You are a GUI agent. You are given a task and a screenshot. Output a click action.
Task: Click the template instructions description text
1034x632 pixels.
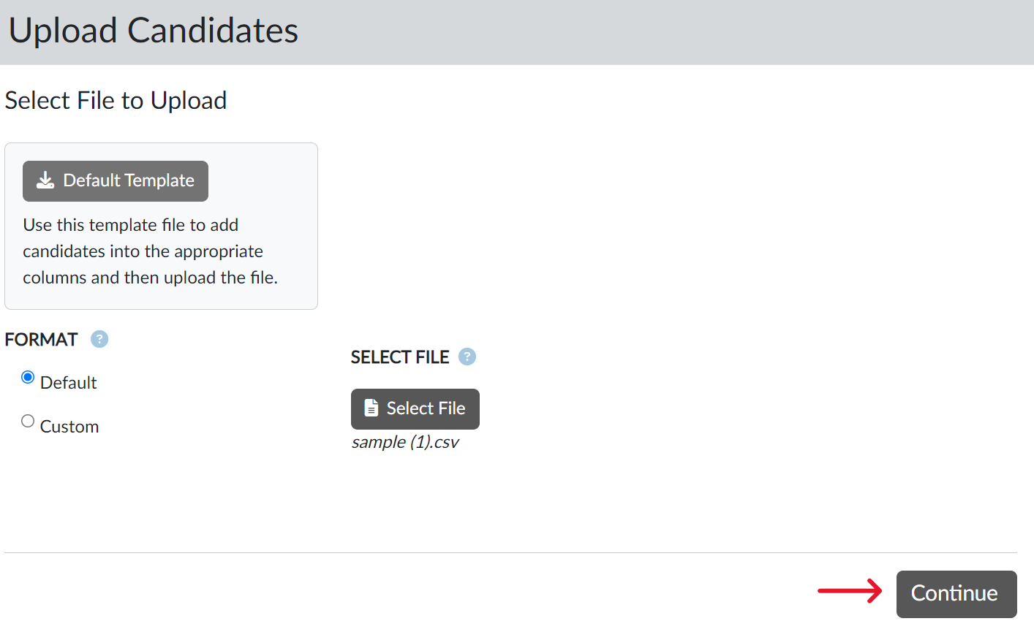[150, 251]
